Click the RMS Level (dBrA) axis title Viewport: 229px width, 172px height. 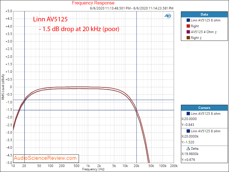3,87
